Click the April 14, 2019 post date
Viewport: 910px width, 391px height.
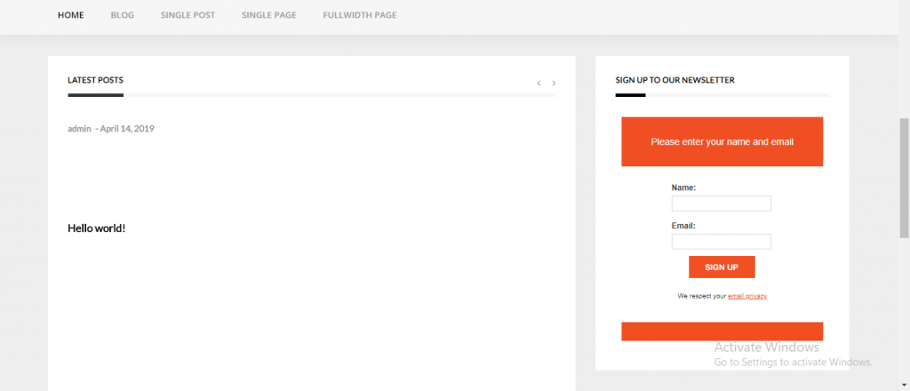click(x=127, y=129)
